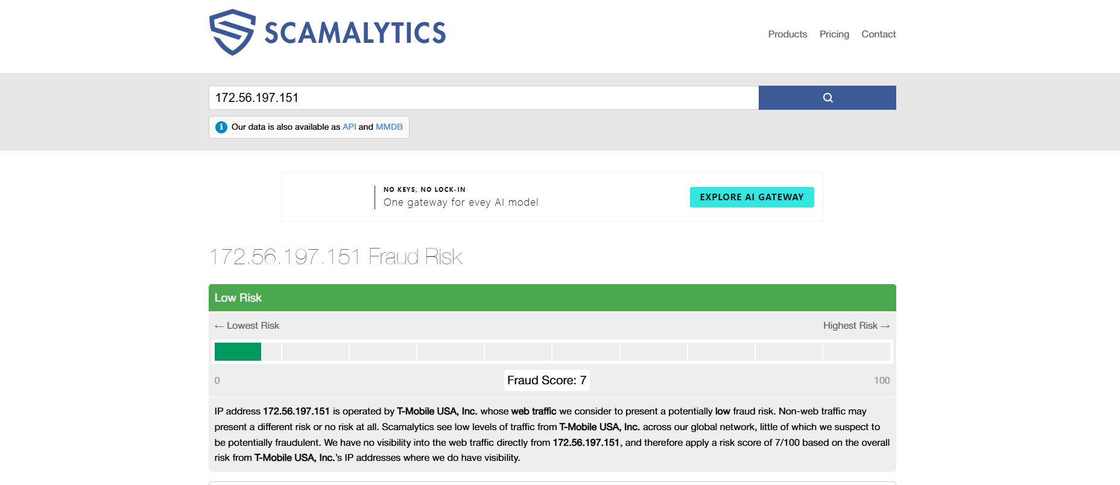This screenshot has width=1120, height=485.
Task: Focus the IP address search field
Action: [x=484, y=98]
